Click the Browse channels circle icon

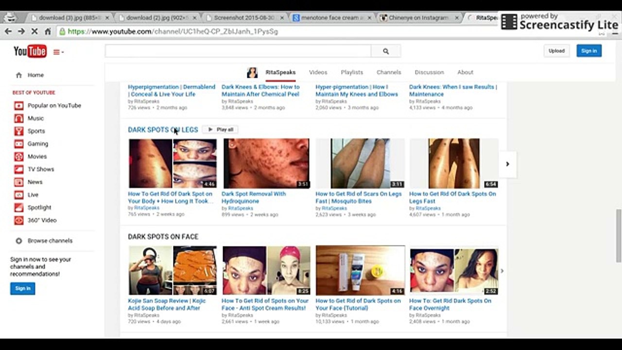[x=19, y=241]
